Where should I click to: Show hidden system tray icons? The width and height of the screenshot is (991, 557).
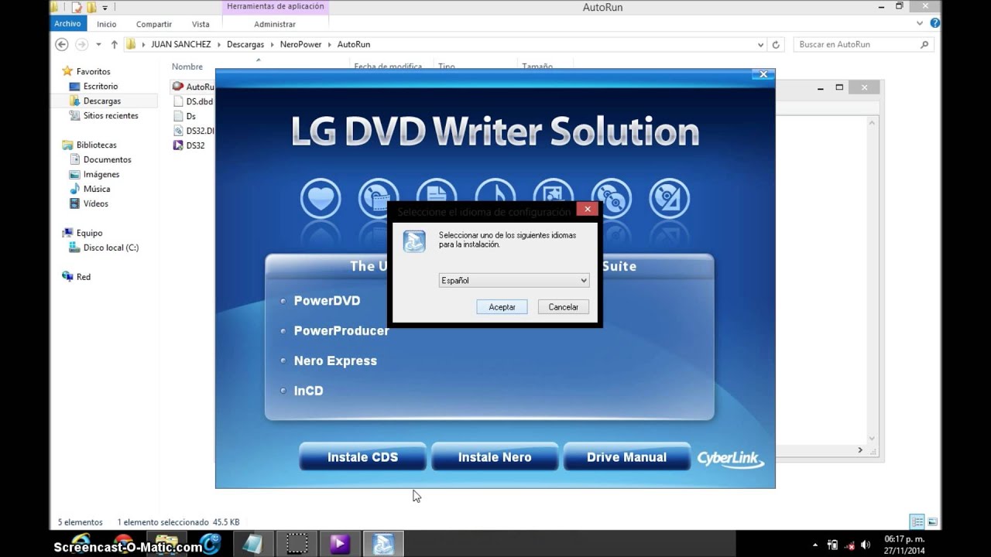815,545
